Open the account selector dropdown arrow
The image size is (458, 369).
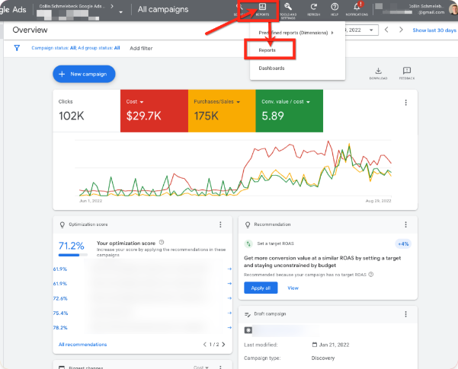pos(120,12)
